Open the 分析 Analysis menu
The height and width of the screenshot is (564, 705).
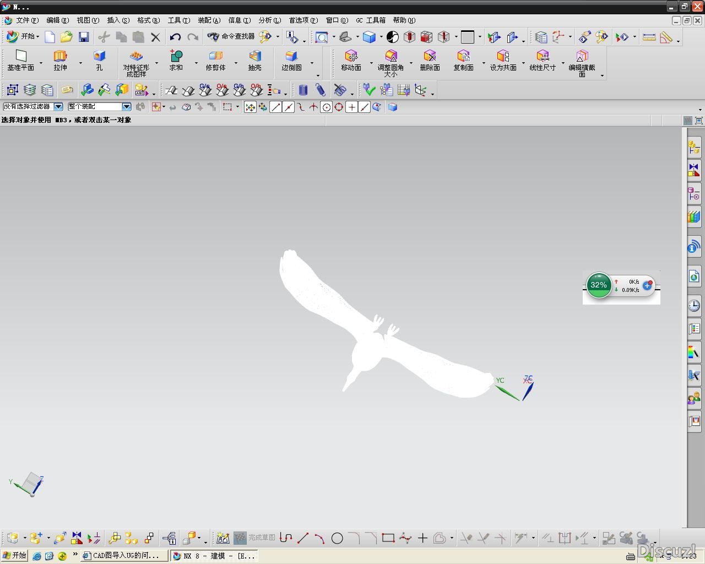pyautogui.click(x=269, y=20)
